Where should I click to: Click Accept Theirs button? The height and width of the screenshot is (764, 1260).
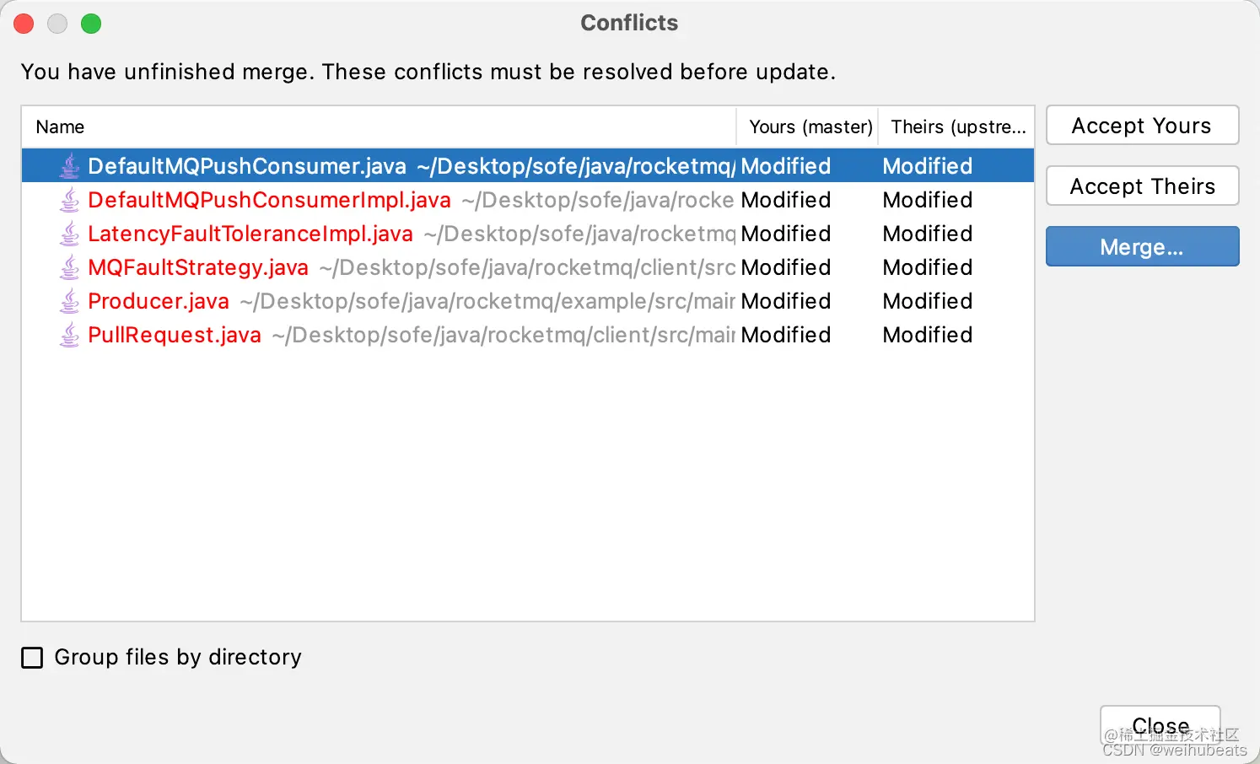pos(1142,186)
